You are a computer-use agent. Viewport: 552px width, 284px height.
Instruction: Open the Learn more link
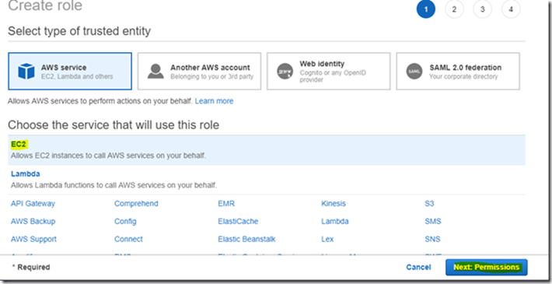214,101
